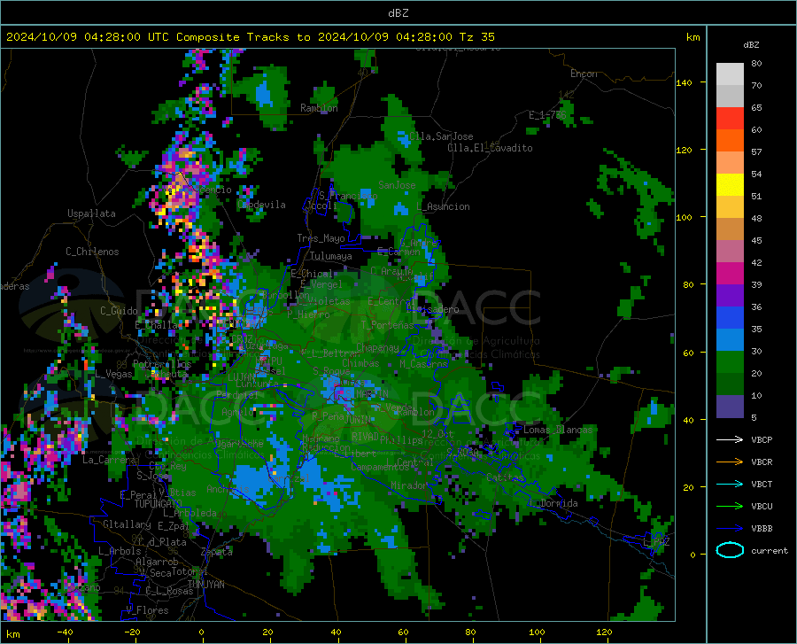The image size is (797, 644).
Task: Click the 'Tulumaya' map label
Action: click(331, 256)
